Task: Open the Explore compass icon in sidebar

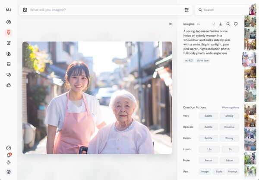Action: 9,22
